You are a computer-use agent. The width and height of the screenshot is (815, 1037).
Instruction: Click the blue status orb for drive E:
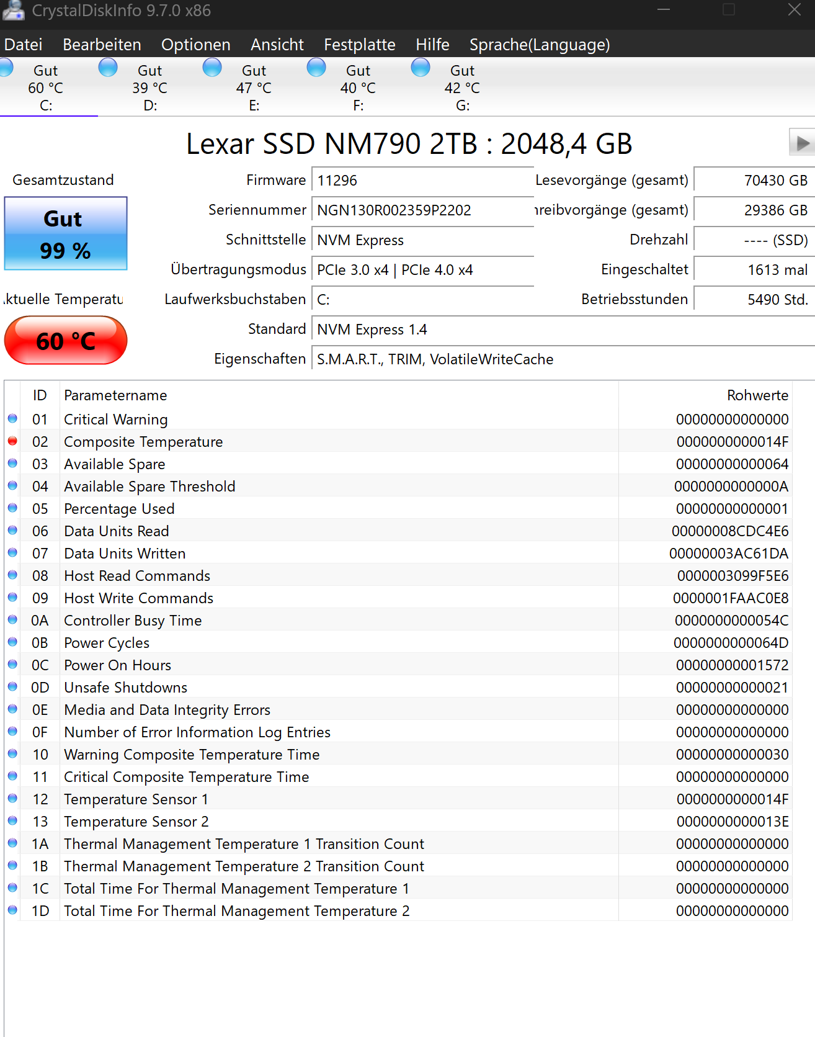[212, 67]
